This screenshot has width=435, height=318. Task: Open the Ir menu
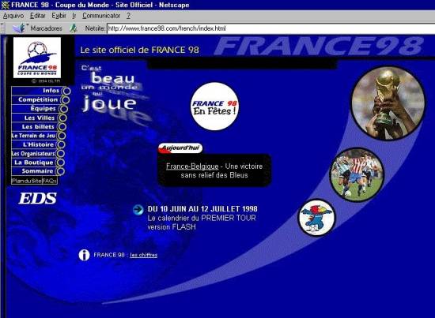click(74, 16)
